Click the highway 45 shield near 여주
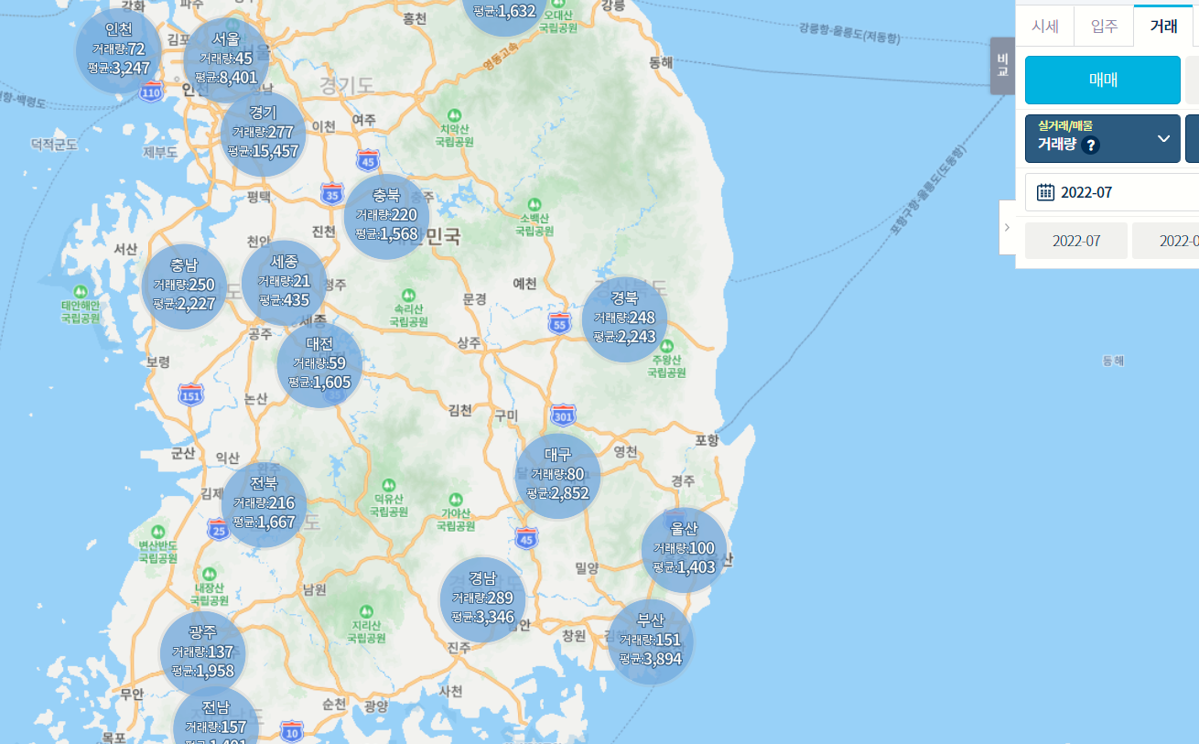This screenshot has height=744, width=1199. point(368,160)
